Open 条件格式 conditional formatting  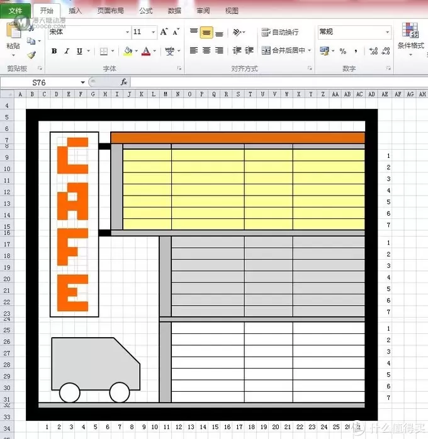pos(410,38)
